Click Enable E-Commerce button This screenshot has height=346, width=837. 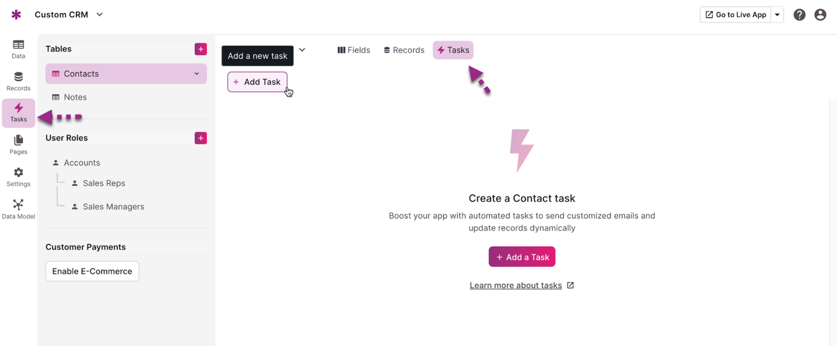point(92,271)
